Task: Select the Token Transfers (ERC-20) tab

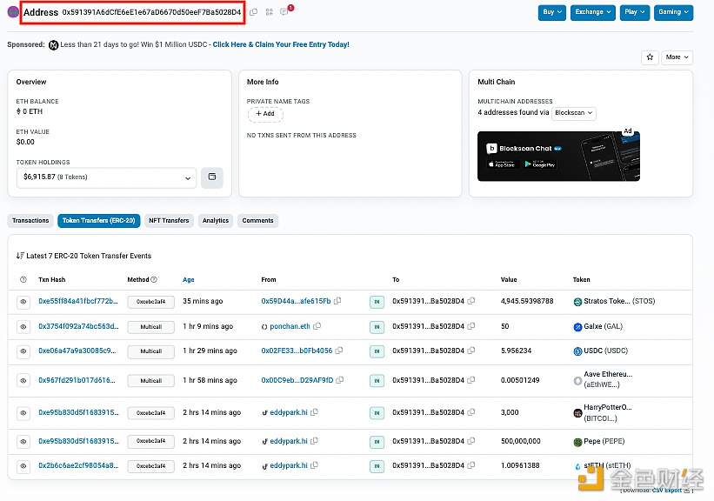Action: tap(99, 220)
